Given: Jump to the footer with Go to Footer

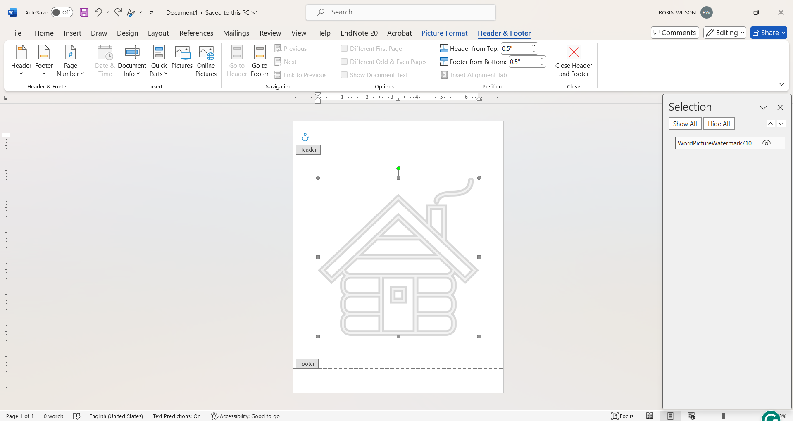Looking at the screenshot, I should (259, 61).
